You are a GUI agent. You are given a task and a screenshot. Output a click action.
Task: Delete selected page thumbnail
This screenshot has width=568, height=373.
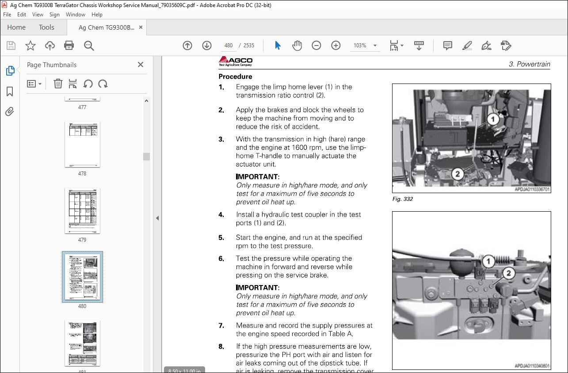(x=58, y=84)
